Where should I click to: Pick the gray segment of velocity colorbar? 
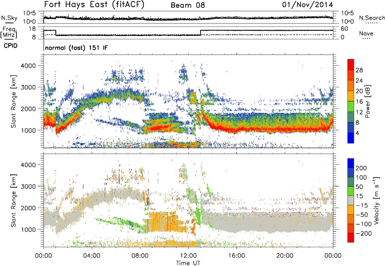(x=351, y=200)
